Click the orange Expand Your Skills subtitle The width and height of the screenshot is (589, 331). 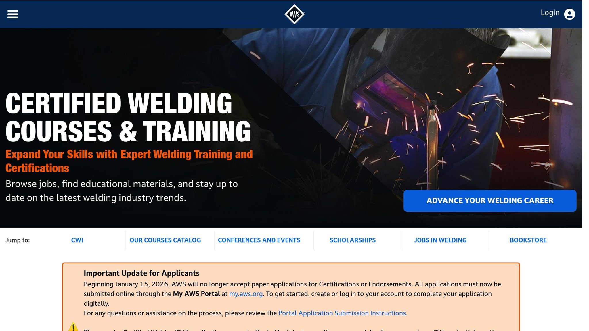tap(129, 161)
